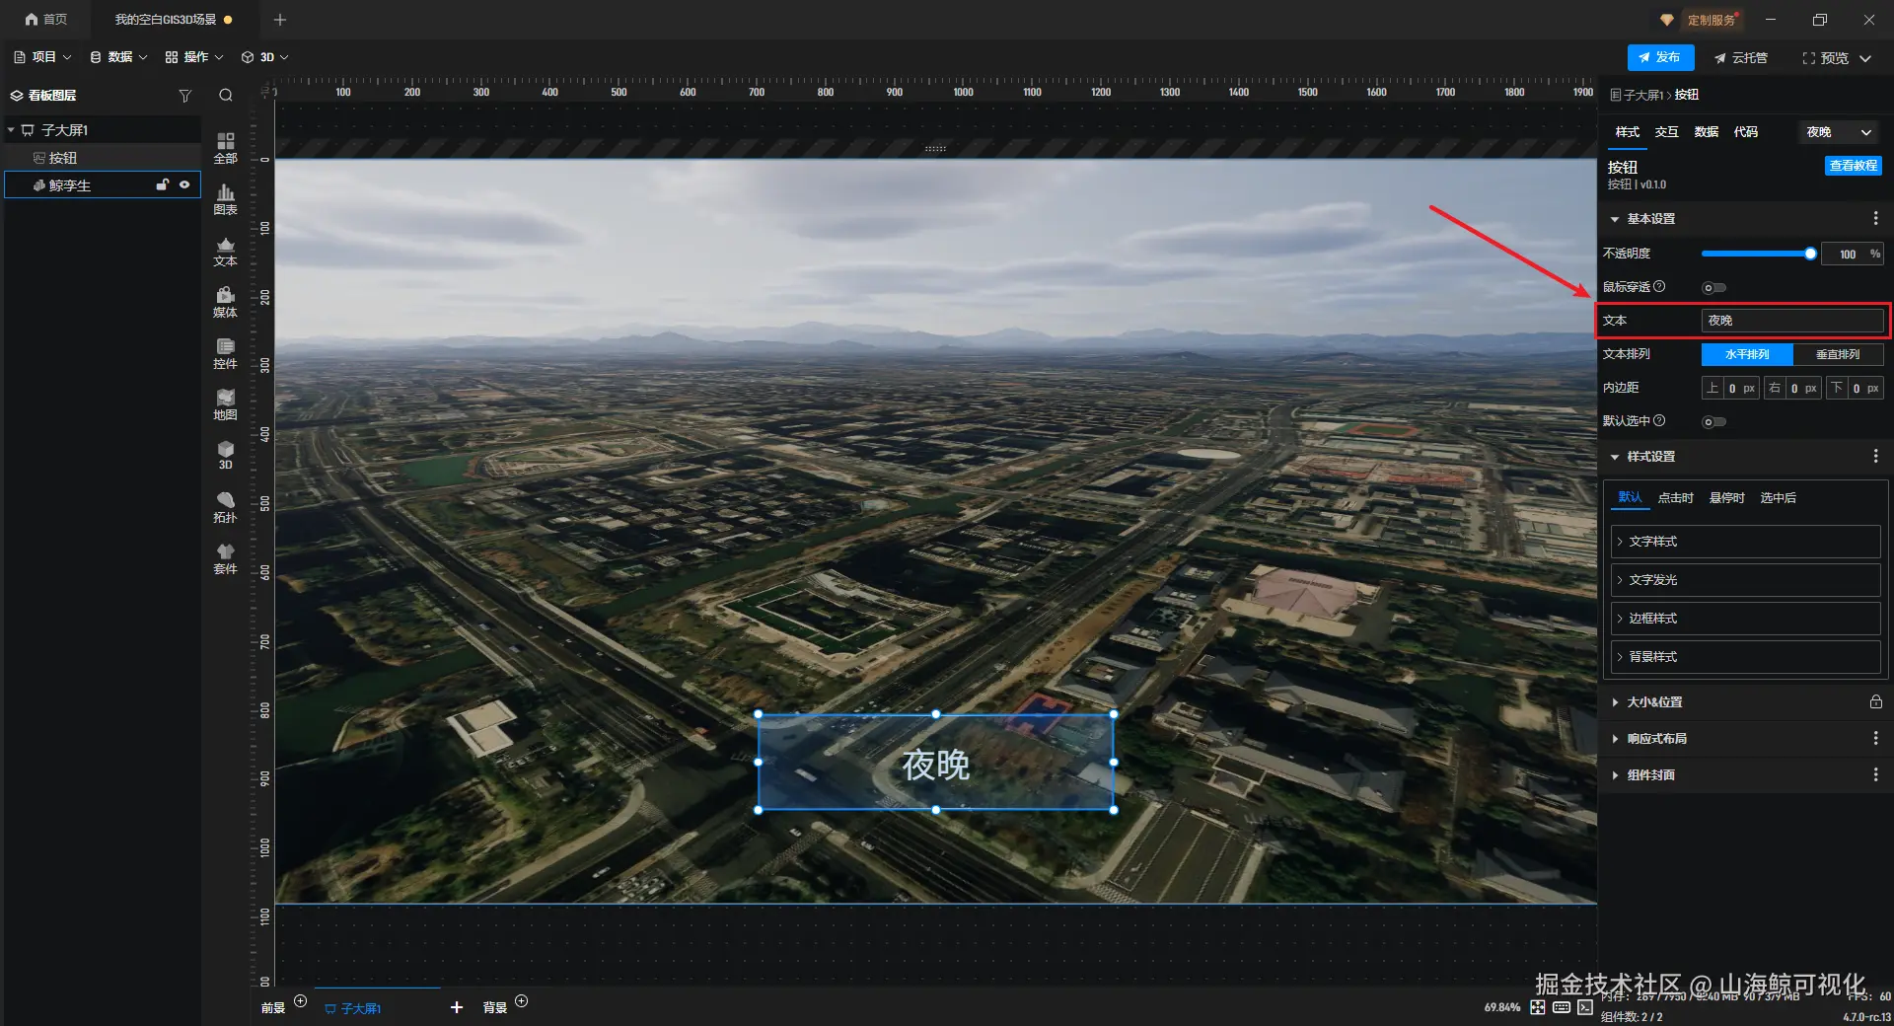Expand the 文字样式 group
Image resolution: width=1894 pixels, height=1026 pixels.
tap(1745, 542)
